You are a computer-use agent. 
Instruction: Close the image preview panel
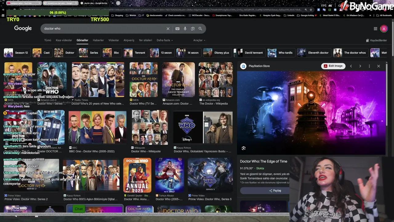[x=379, y=66]
